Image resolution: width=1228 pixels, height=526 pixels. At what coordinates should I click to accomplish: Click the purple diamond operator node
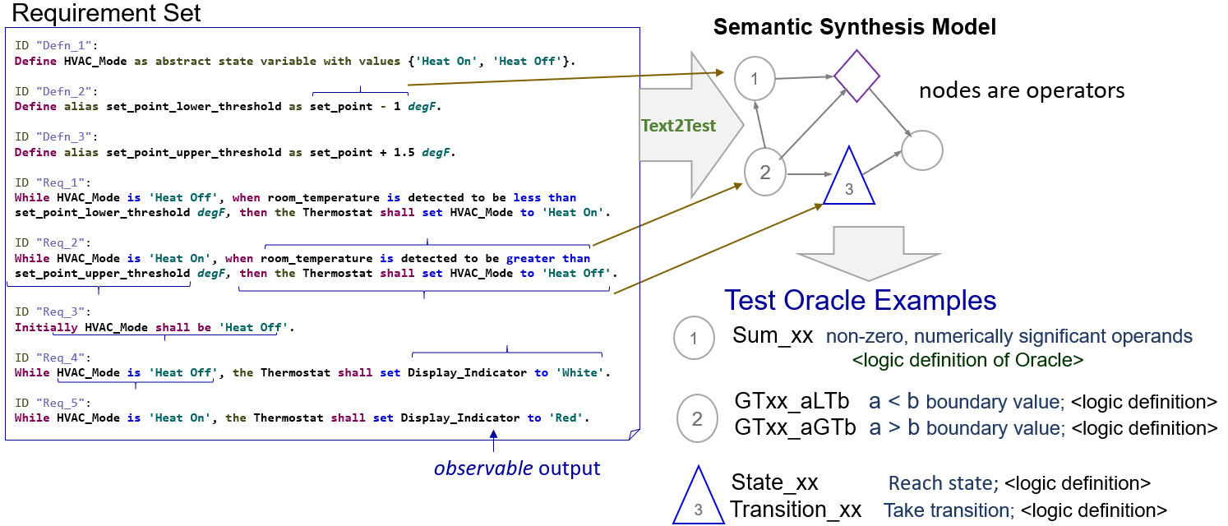[x=857, y=76]
